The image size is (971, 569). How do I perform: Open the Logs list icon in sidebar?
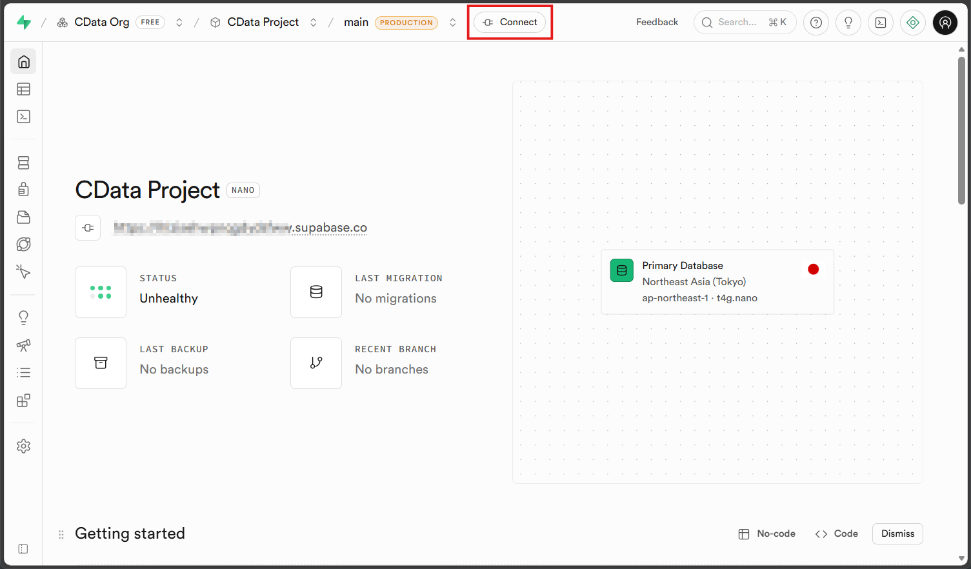click(23, 372)
